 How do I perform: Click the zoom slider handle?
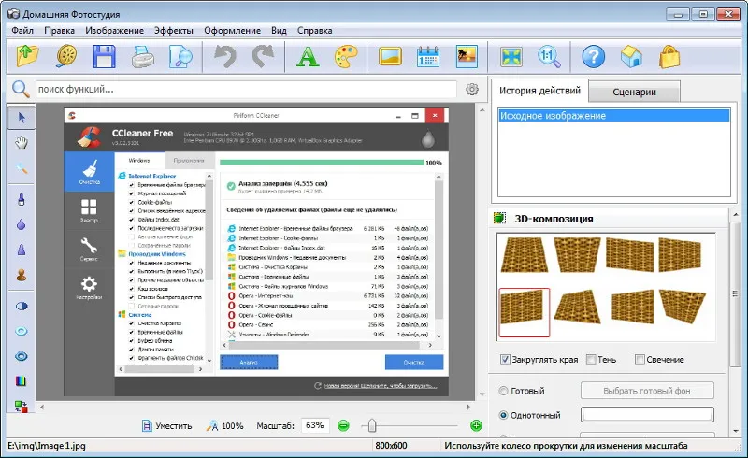tap(372, 425)
